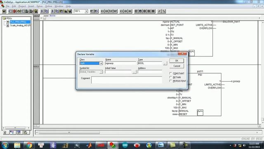Image resolution: width=264 pixels, height=149 pixels.
Task: Enable the CONSTANT checkbox
Action: [x=170, y=74]
